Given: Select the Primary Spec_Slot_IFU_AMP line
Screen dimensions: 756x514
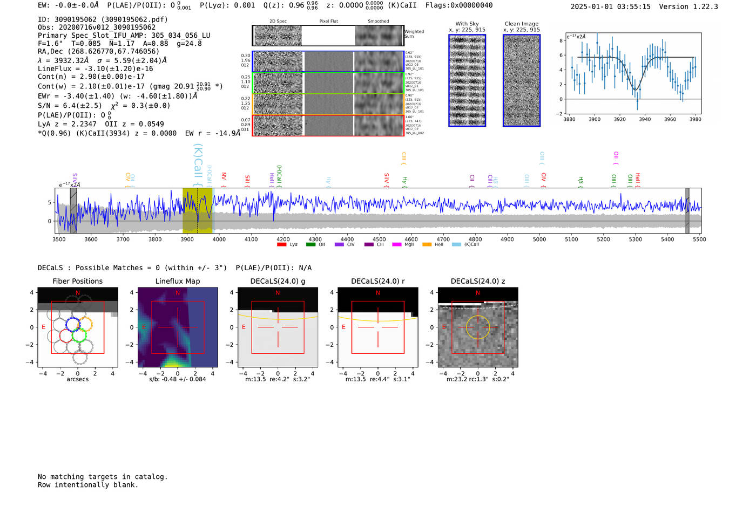Looking at the screenshot, I should pos(124,36).
